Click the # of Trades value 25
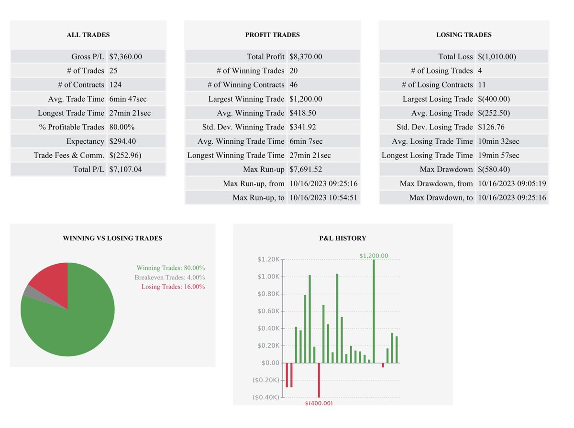Image resolution: width=574 pixels, height=428 pixels. point(113,71)
